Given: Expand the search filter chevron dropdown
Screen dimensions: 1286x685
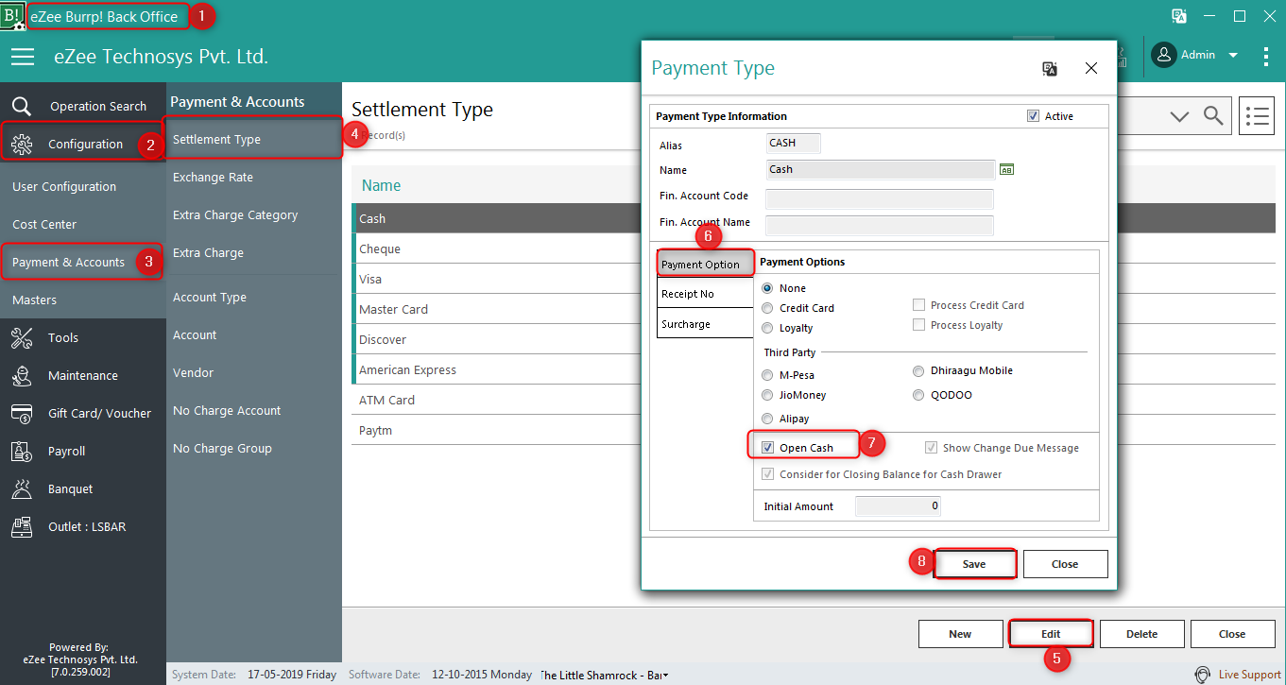Looking at the screenshot, I should 1179,116.
